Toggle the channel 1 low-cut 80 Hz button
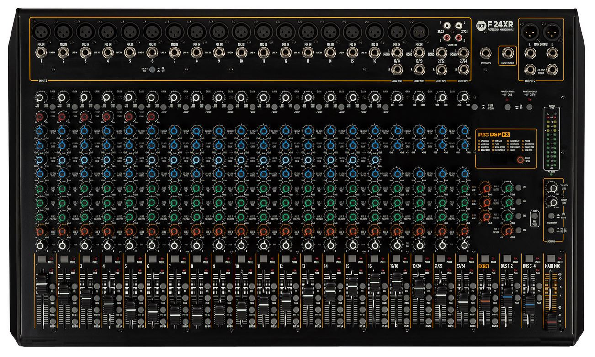Screen dimensions: 595x357 click(x=53, y=107)
